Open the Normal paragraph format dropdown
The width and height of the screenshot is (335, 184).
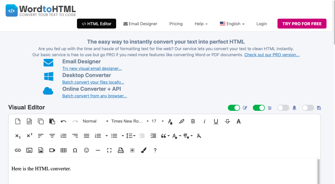pyautogui.click(x=95, y=121)
